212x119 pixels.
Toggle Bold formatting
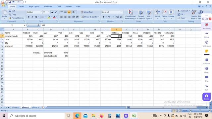pos(28,17)
